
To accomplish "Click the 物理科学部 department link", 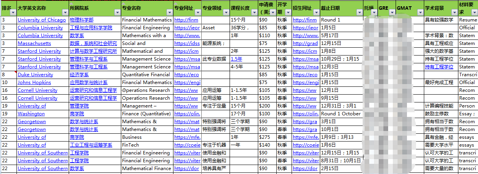I will point(82,20).
